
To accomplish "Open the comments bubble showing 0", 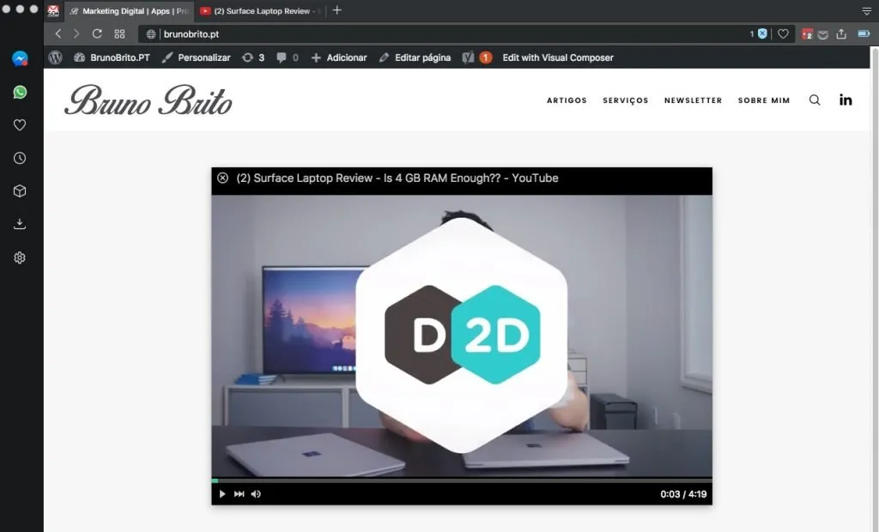I will click(288, 57).
